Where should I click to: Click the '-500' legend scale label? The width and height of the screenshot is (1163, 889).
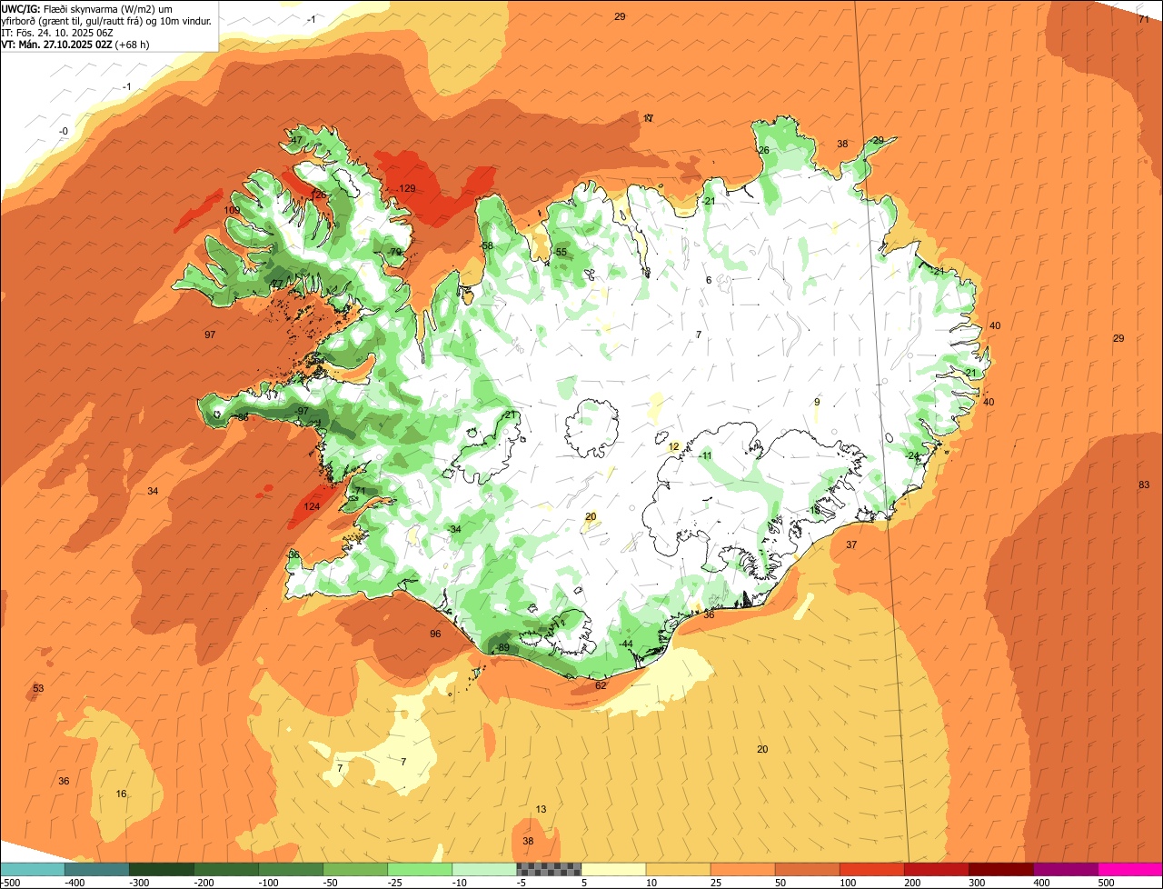12,882
